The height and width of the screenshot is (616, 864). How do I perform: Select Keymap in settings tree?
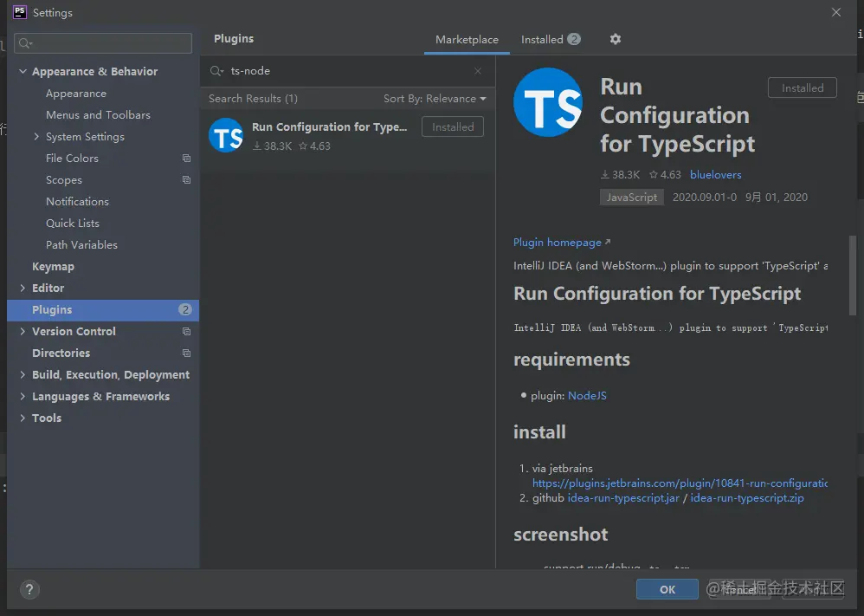[x=53, y=266]
